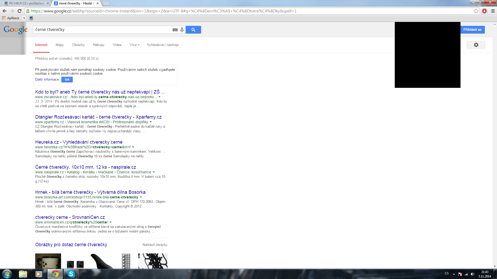Viewport: 497px width, 279px height.
Task: Open the on-screen keyboard icon
Action: [x=175, y=30]
